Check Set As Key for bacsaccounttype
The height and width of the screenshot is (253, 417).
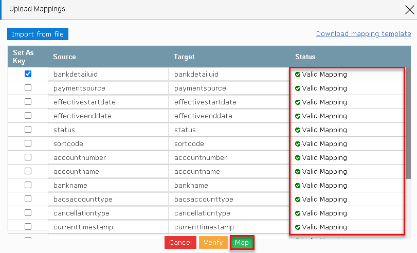(x=28, y=198)
